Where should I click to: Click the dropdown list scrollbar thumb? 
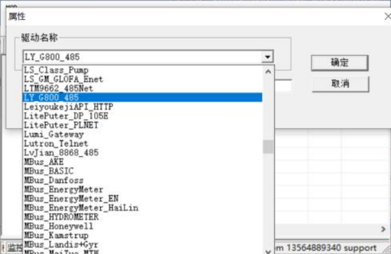tap(269, 147)
